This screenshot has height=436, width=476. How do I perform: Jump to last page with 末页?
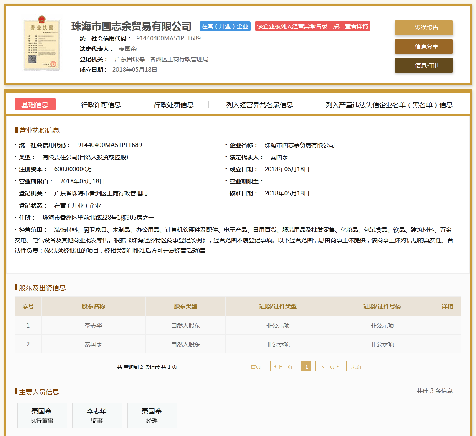(x=356, y=367)
